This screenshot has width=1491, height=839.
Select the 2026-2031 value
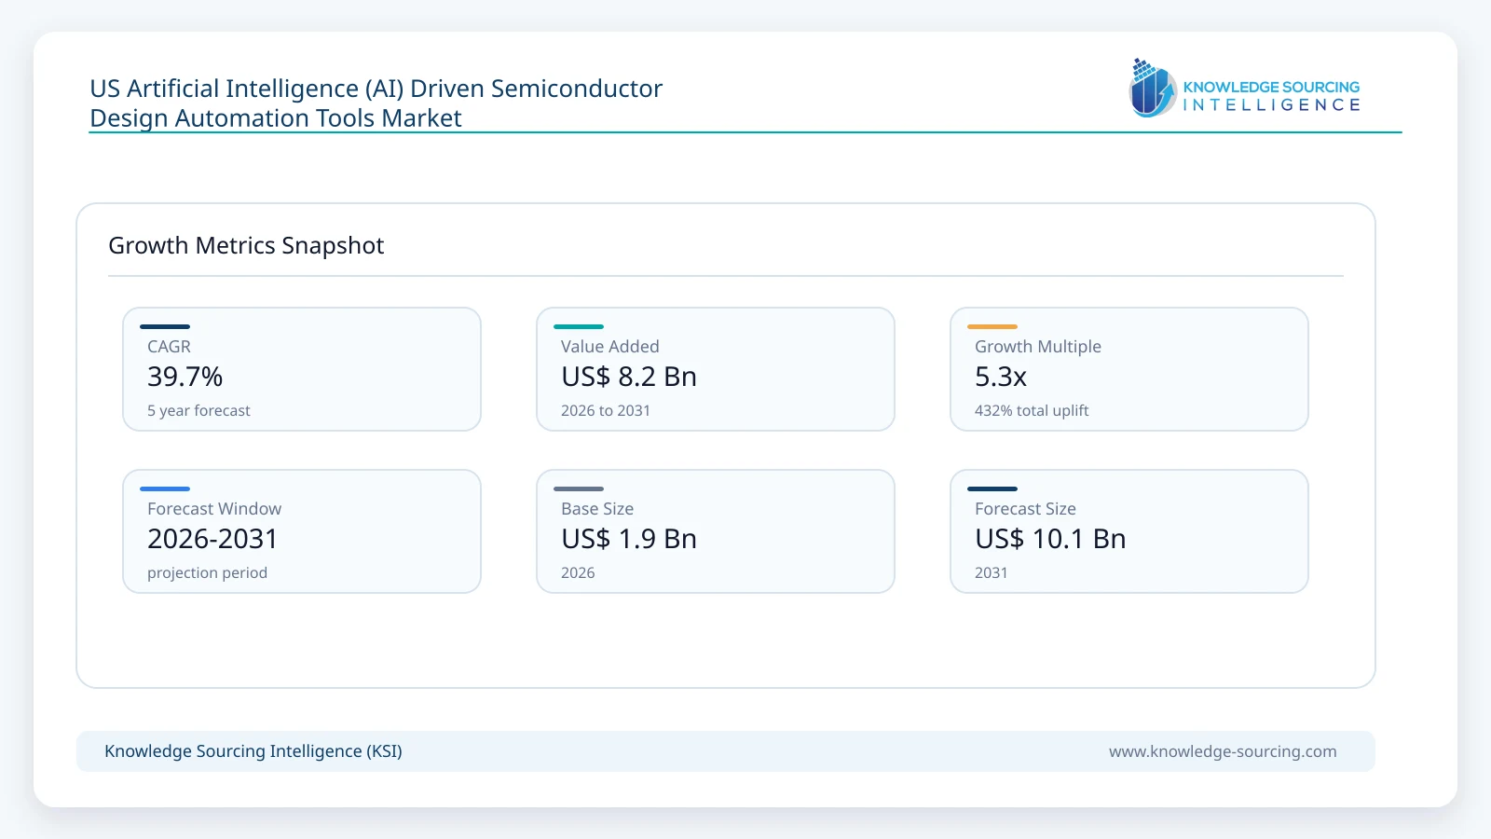(x=212, y=539)
